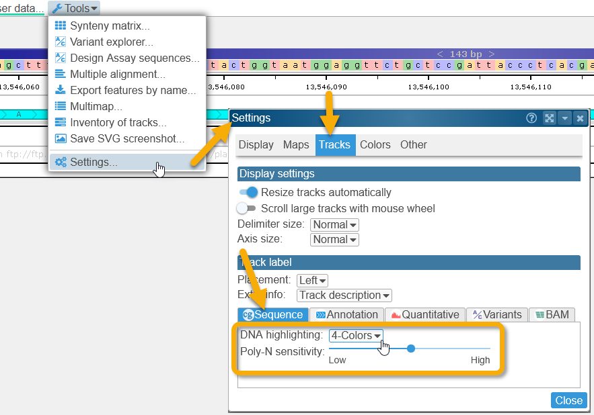Open the Variants track type tab
Image resolution: width=594 pixels, height=415 pixels.
(x=496, y=314)
